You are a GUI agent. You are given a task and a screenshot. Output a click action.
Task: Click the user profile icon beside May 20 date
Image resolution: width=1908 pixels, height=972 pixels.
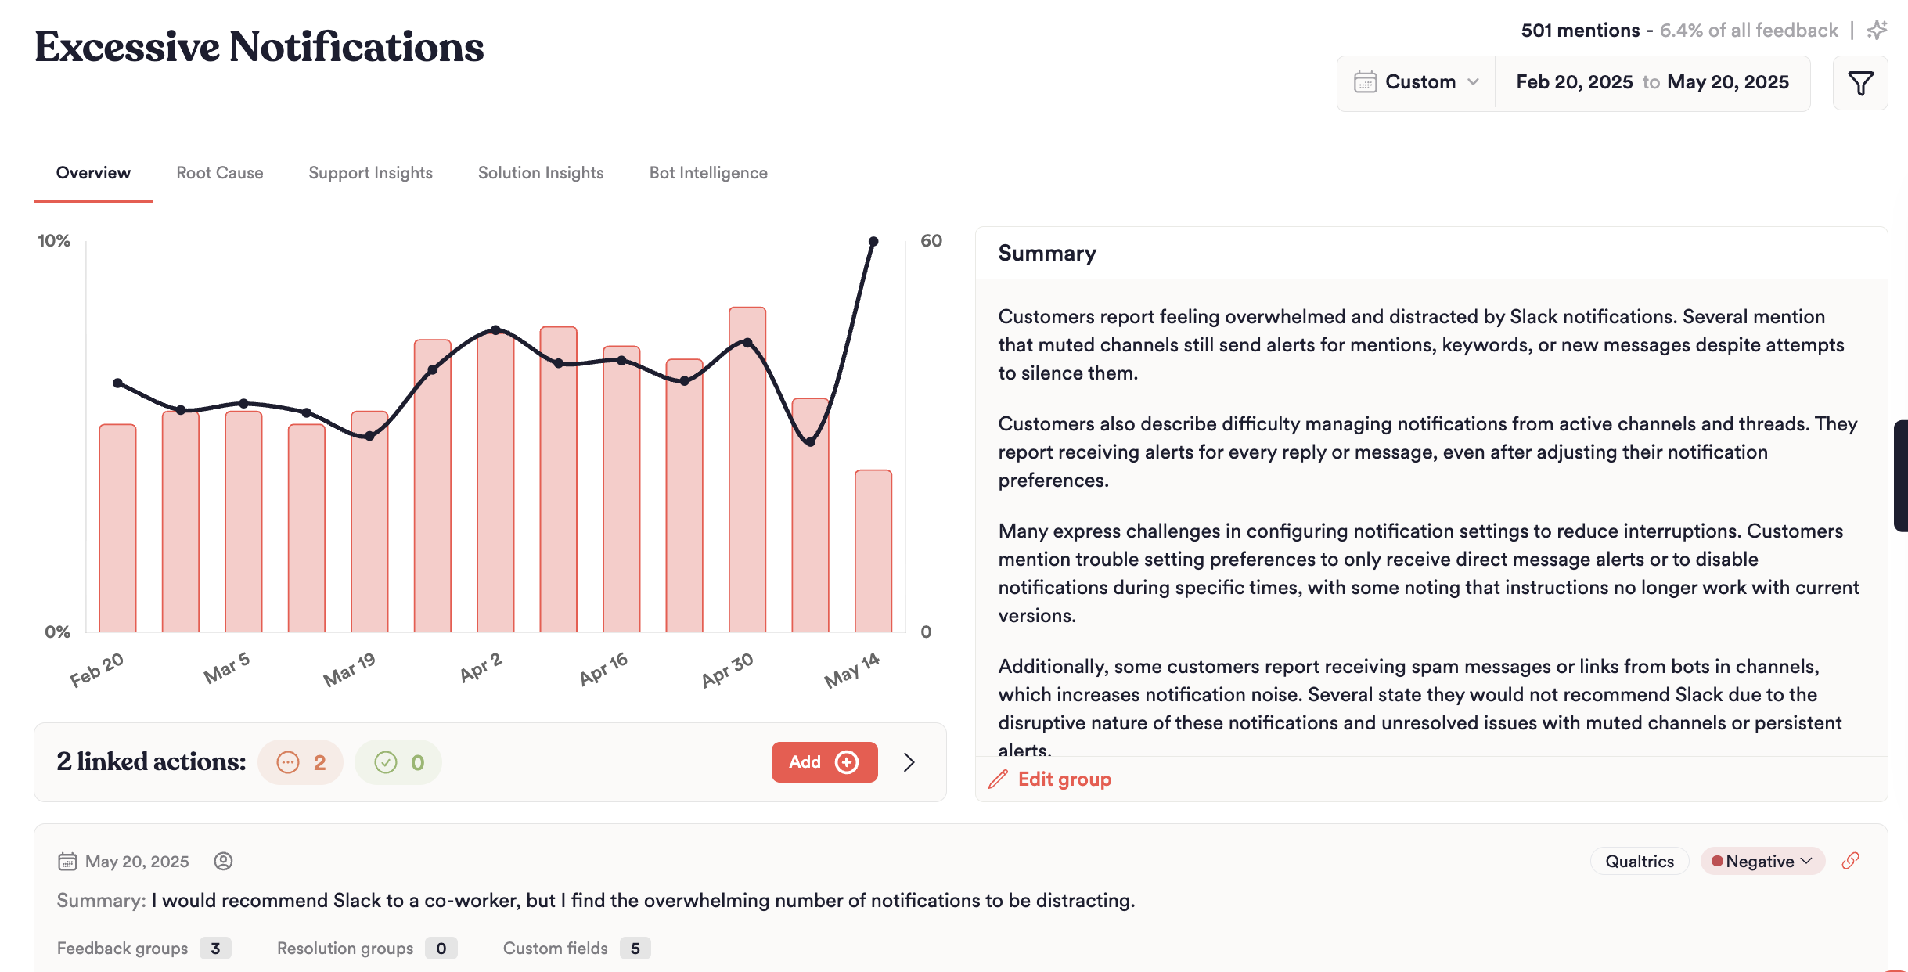coord(223,861)
